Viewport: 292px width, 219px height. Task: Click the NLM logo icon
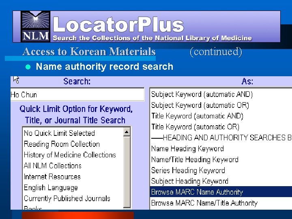tap(35, 26)
